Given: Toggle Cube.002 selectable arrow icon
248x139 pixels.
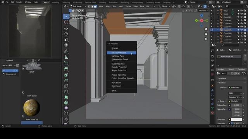Looking at the screenshot, I should pos(238,20).
